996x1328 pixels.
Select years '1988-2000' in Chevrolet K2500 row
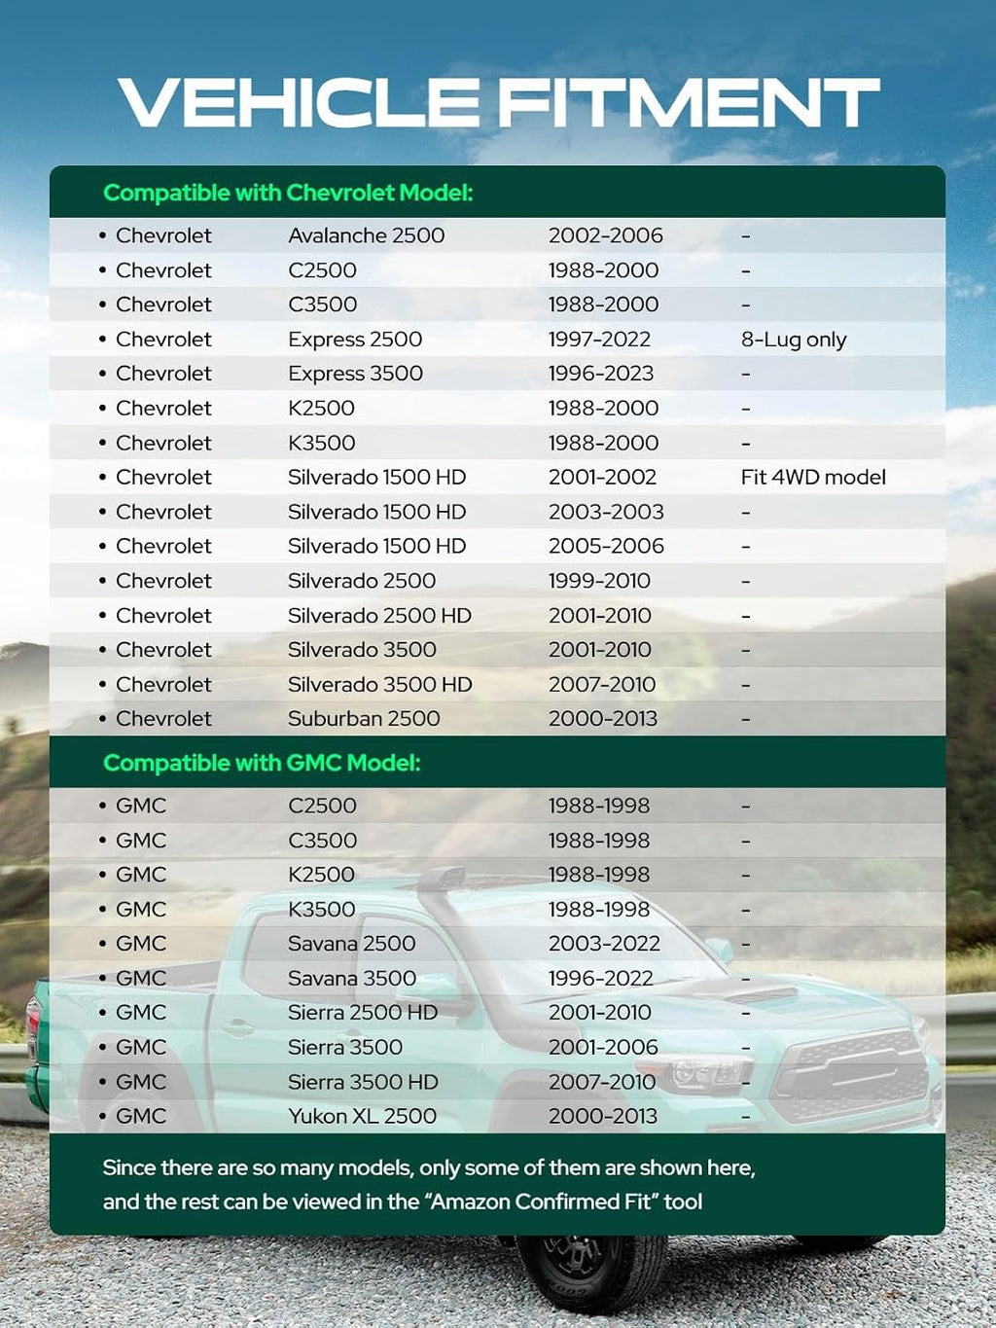click(x=603, y=409)
